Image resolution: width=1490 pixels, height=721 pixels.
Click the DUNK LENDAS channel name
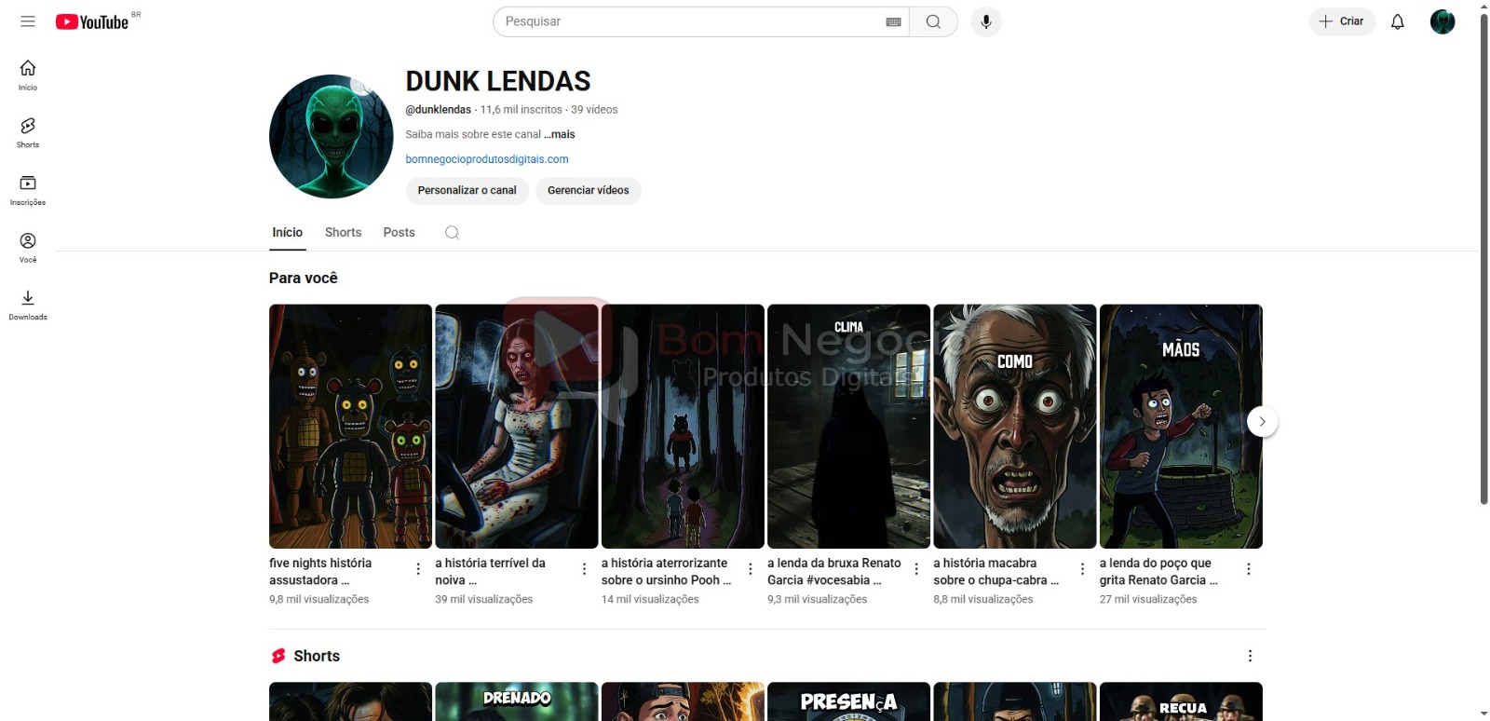498,81
